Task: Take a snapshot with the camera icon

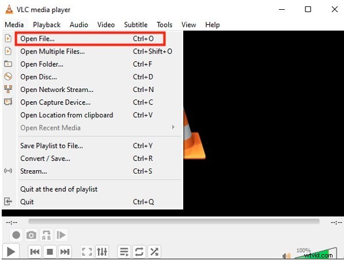Action: pyautogui.click(x=31, y=235)
